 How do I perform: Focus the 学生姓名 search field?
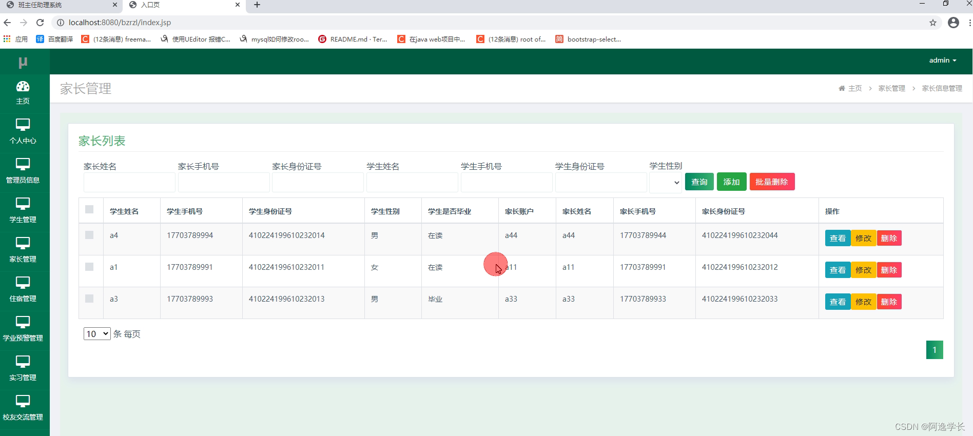[412, 182]
